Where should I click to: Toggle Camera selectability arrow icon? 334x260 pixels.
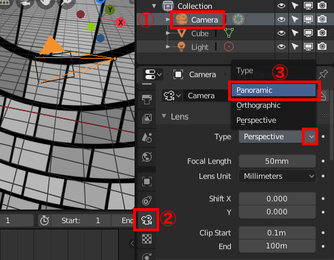(295, 19)
